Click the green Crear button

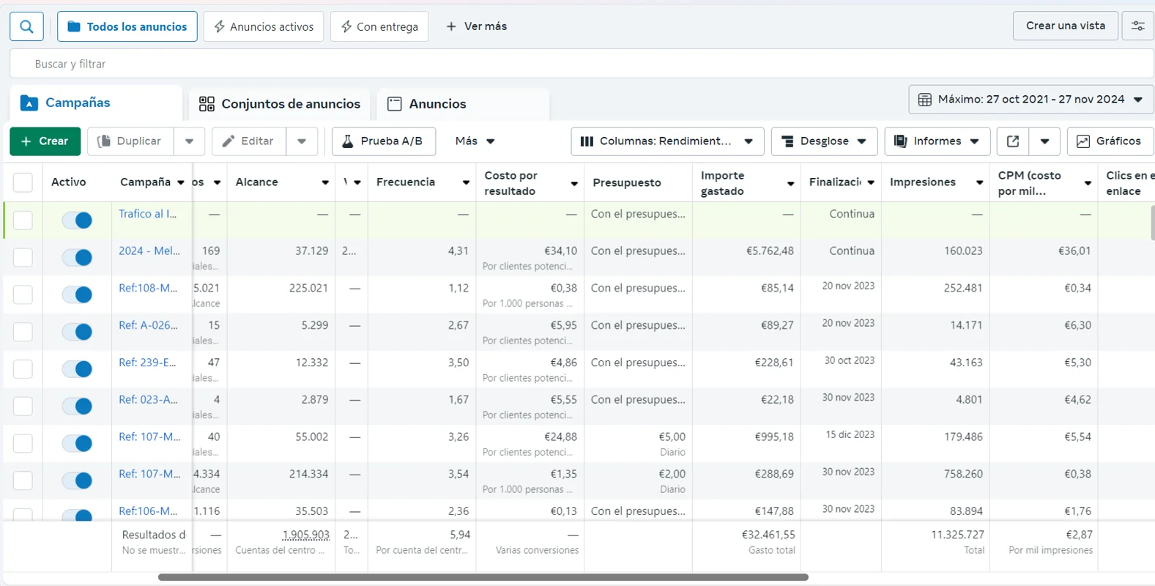tap(45, 141)
